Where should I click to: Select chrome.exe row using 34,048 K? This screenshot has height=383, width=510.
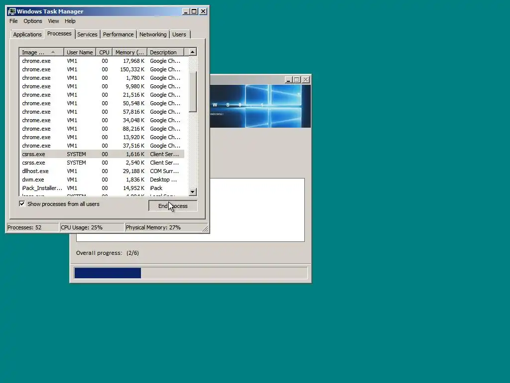point(103,120)
